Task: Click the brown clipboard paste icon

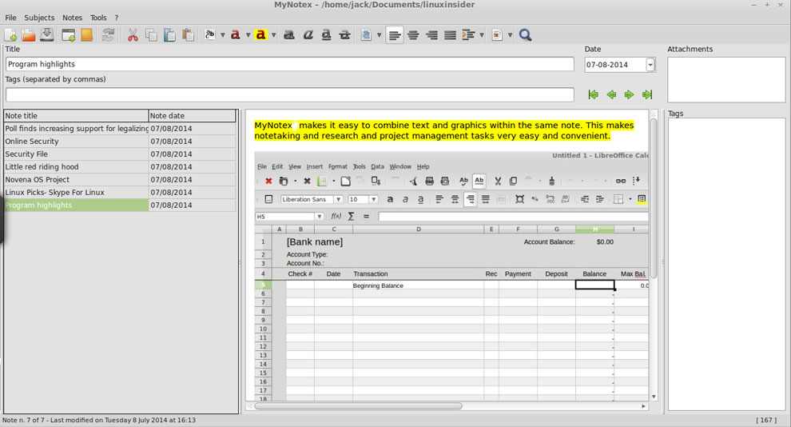Action: [x=189, y=35]
